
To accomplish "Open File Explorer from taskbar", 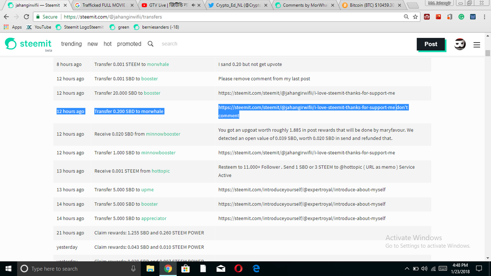I will click(x=150, y=269).
